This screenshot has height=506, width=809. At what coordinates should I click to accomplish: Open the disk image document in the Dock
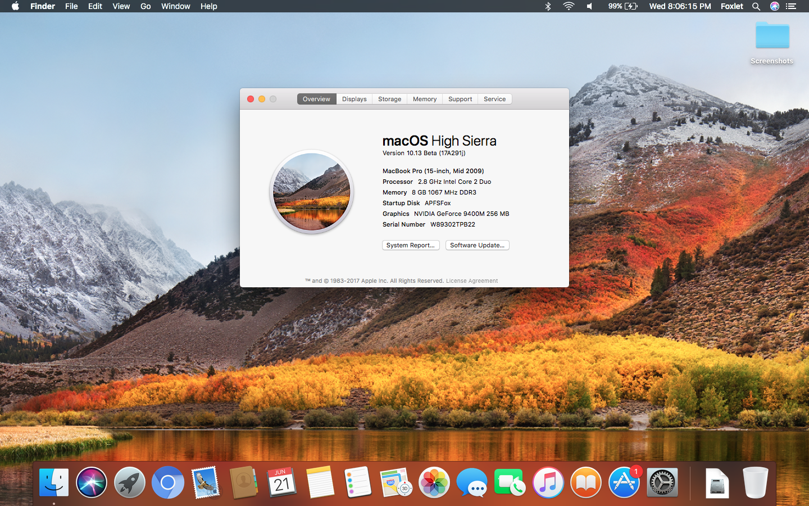point(717,482)
